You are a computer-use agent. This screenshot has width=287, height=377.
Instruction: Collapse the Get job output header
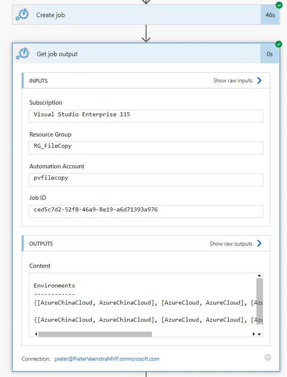click(146, 54)
